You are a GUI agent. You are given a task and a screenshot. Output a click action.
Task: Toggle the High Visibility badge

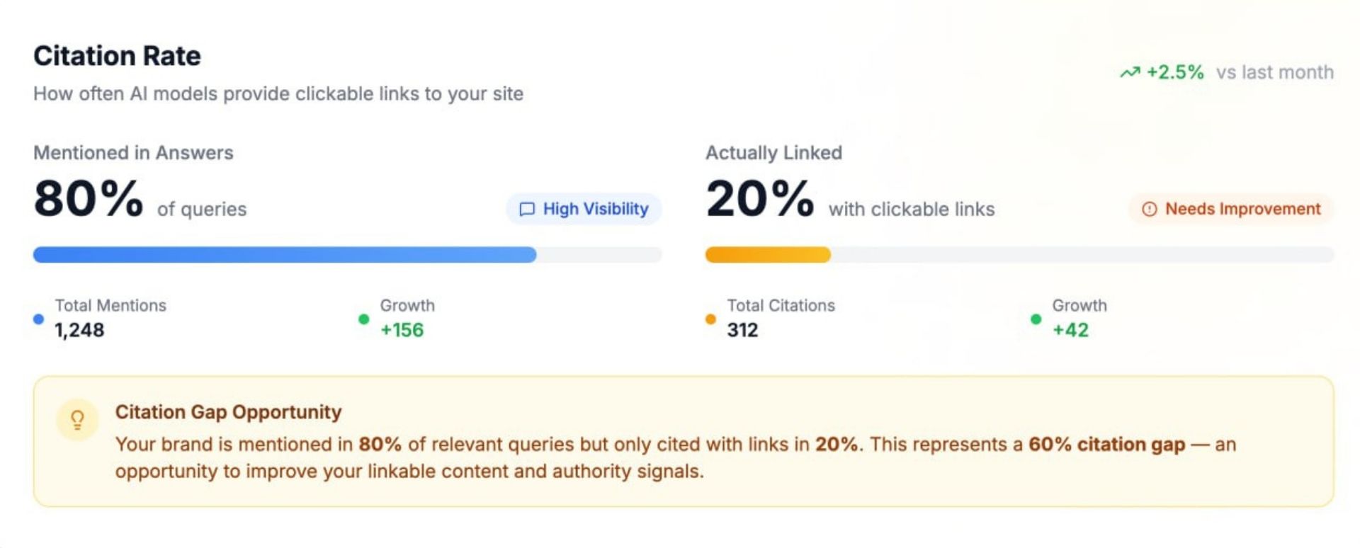click(x=584, y=209)
